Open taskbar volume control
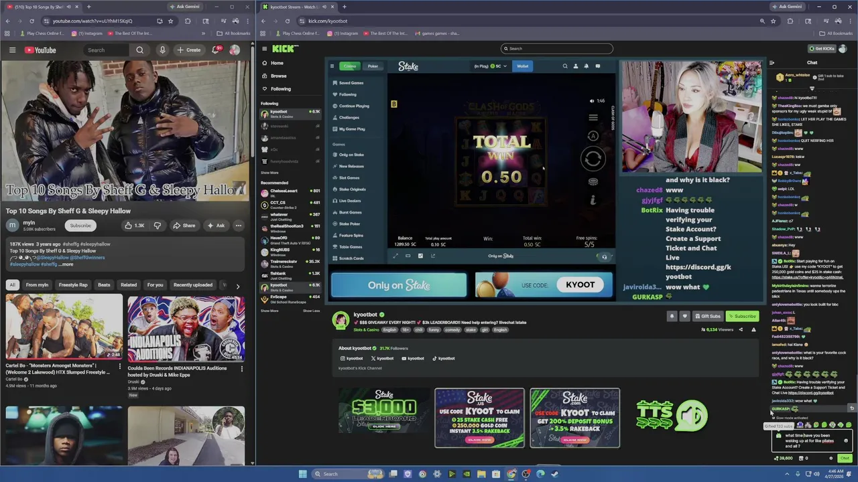 [x=815, y=474]
